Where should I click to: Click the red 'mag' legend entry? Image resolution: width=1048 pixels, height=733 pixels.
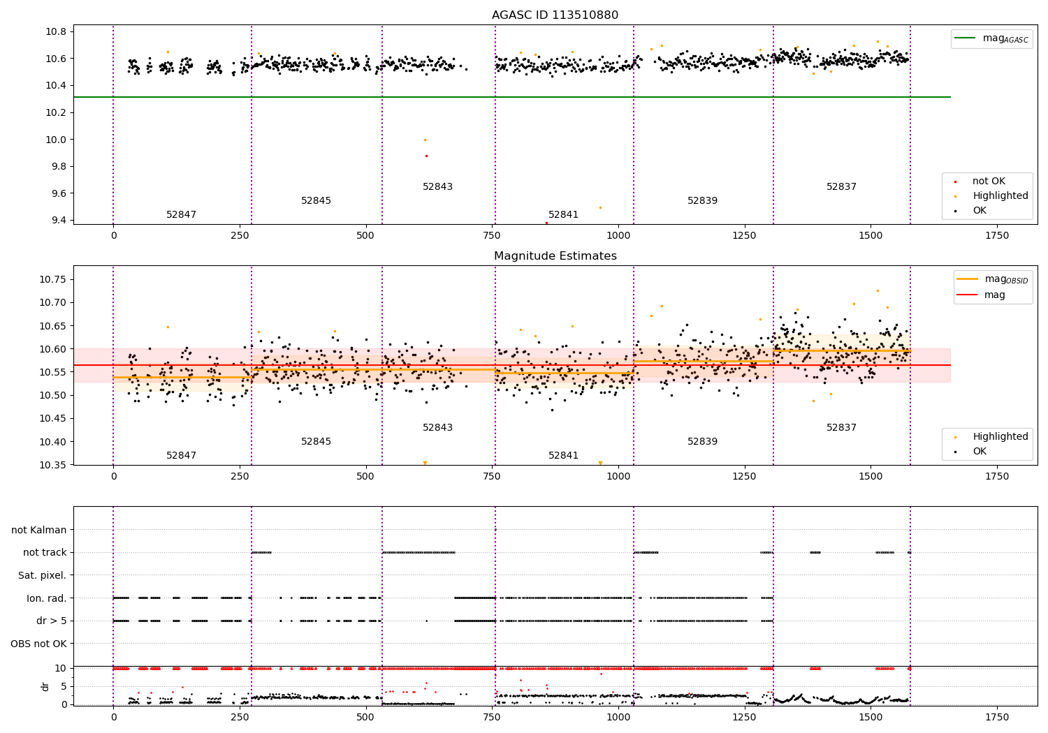981,295
